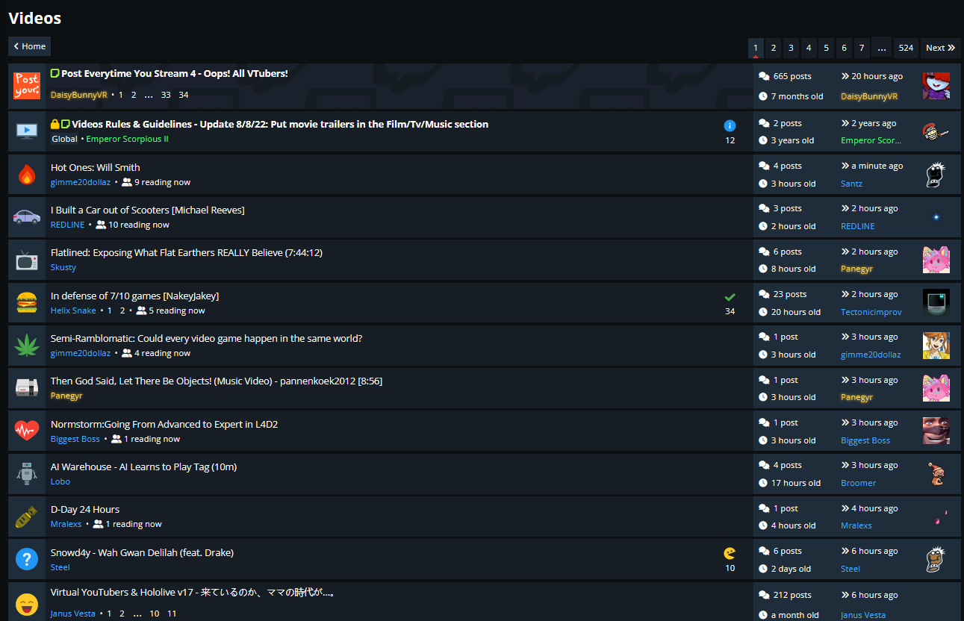This screenshot has height=621, width=964.
Task: Open Tectonicimprov's avatar on 7/10 games row
Action: coord(936,303)
